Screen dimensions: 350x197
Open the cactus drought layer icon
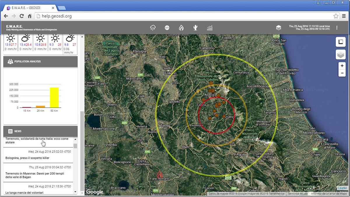[x=195, y=28]
